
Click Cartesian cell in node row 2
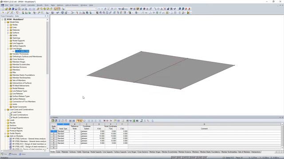87,134
